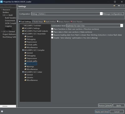Toggle the -mslow-flash-data checkbox
Viewport: 125px width, 114px height.
pyautogui.click(x=52, y=35)
